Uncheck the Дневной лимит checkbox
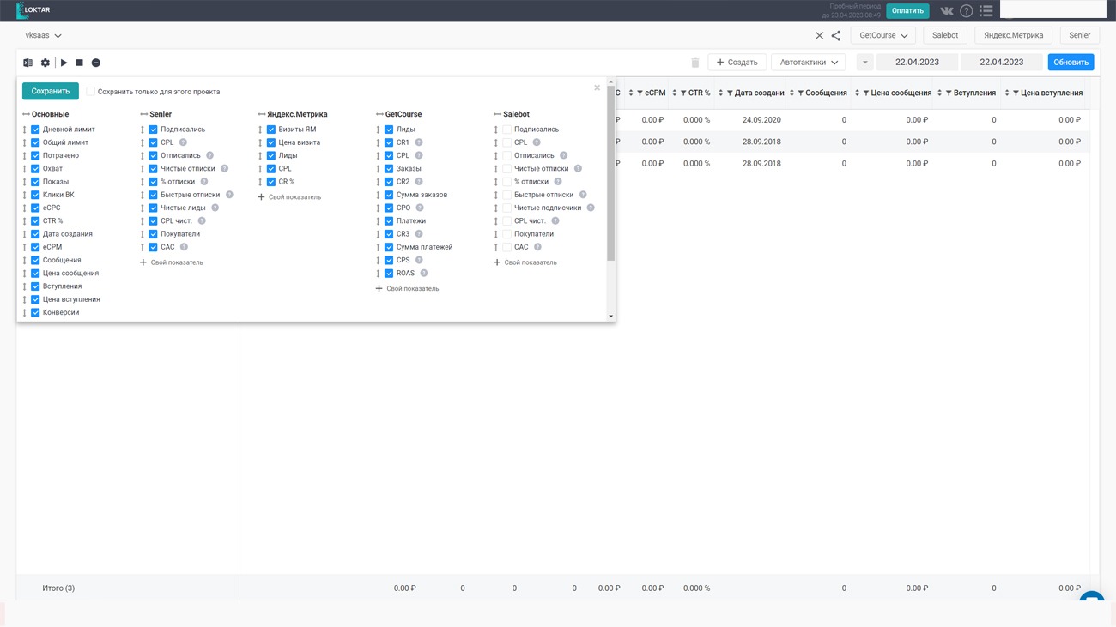The height and width of the screenshot is (627, 1116). coord(35,130)
